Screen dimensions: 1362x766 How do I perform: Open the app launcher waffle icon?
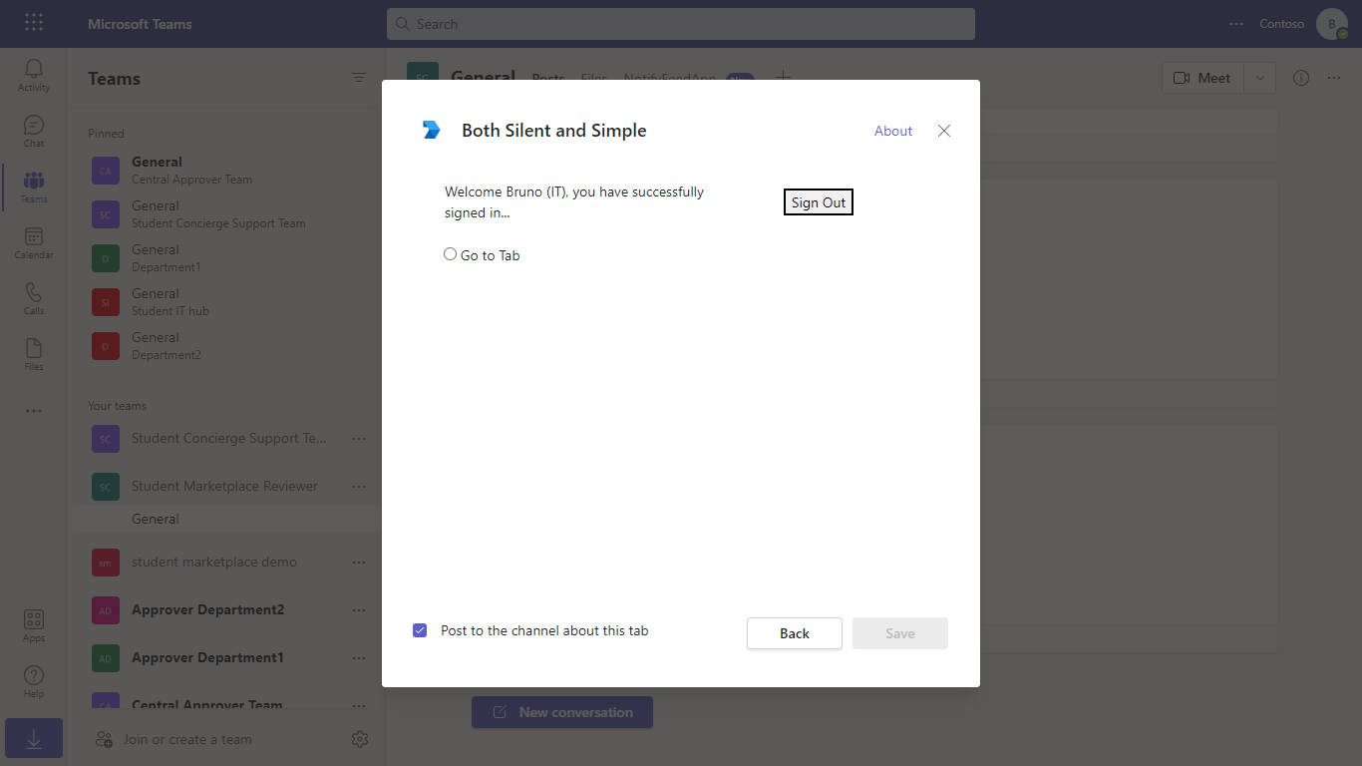click(x=34, y=23)
